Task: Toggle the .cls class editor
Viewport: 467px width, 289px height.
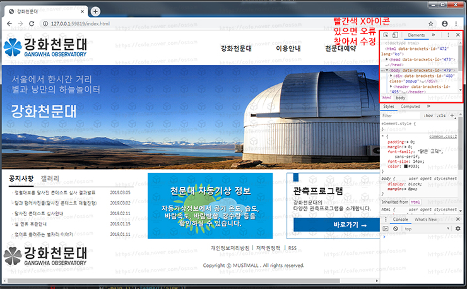Action: [441, 115]
